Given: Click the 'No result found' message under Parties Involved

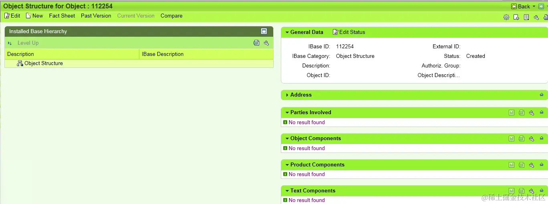Looking at the screenshot, I should tap(306, 122).
